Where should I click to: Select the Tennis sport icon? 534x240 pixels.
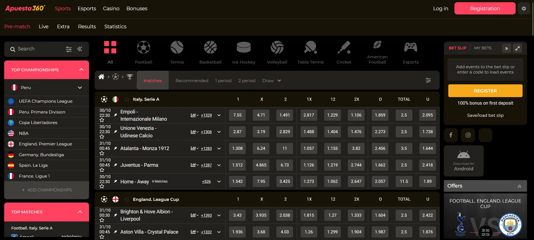[x=177, y=47]
